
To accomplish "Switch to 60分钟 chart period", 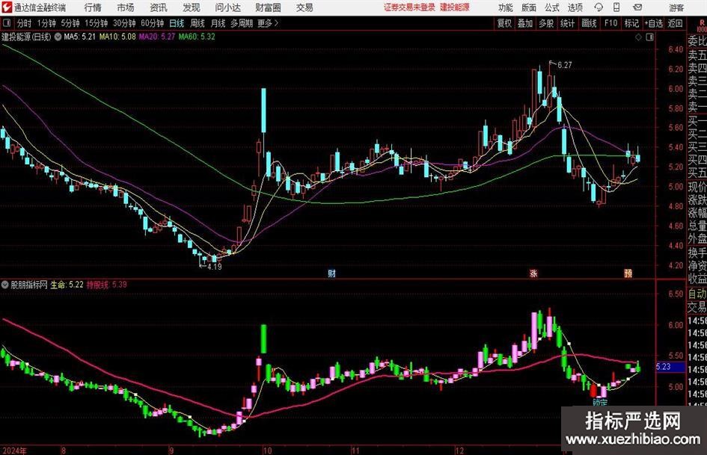I will tap(152, 23).
